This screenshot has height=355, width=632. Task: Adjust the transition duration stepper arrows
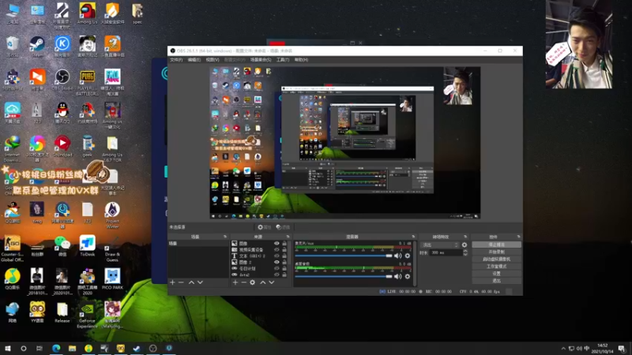(465, 252)
